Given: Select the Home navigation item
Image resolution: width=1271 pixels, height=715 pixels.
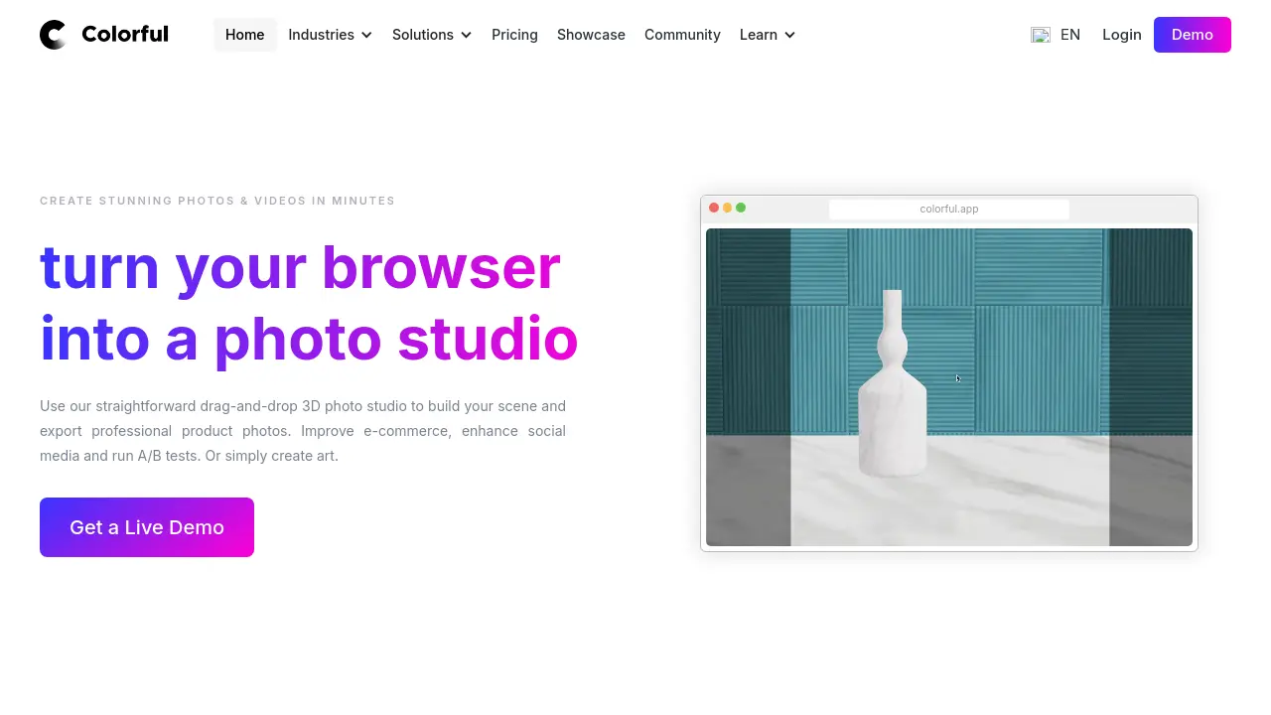Looking at the screenshot, I should coord(244,35).
